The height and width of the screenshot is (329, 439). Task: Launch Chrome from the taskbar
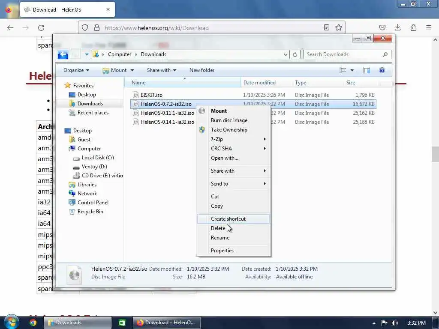point(33,323)
